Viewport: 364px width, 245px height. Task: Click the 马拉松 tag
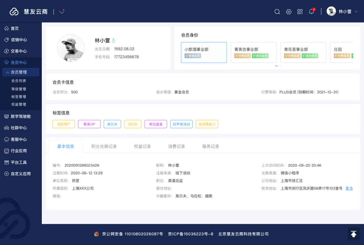click(133, 124)
